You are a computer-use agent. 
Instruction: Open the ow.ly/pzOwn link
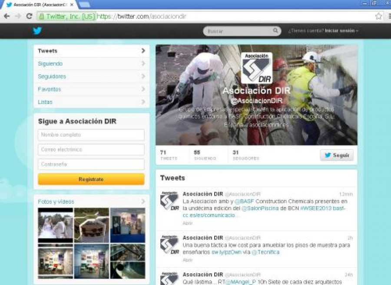coord(226,252)
